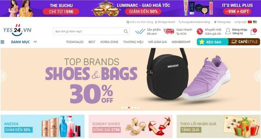Jump to the last carousel dot
Screen dimensions: 261x139
pyautogui.click(x=138, y=107)
